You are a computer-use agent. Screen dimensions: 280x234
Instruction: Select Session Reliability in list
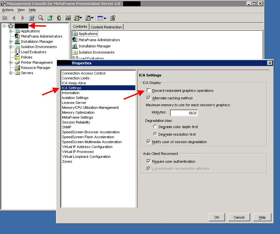98,122
